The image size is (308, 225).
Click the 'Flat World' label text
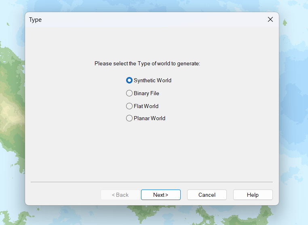coord(146,106)
